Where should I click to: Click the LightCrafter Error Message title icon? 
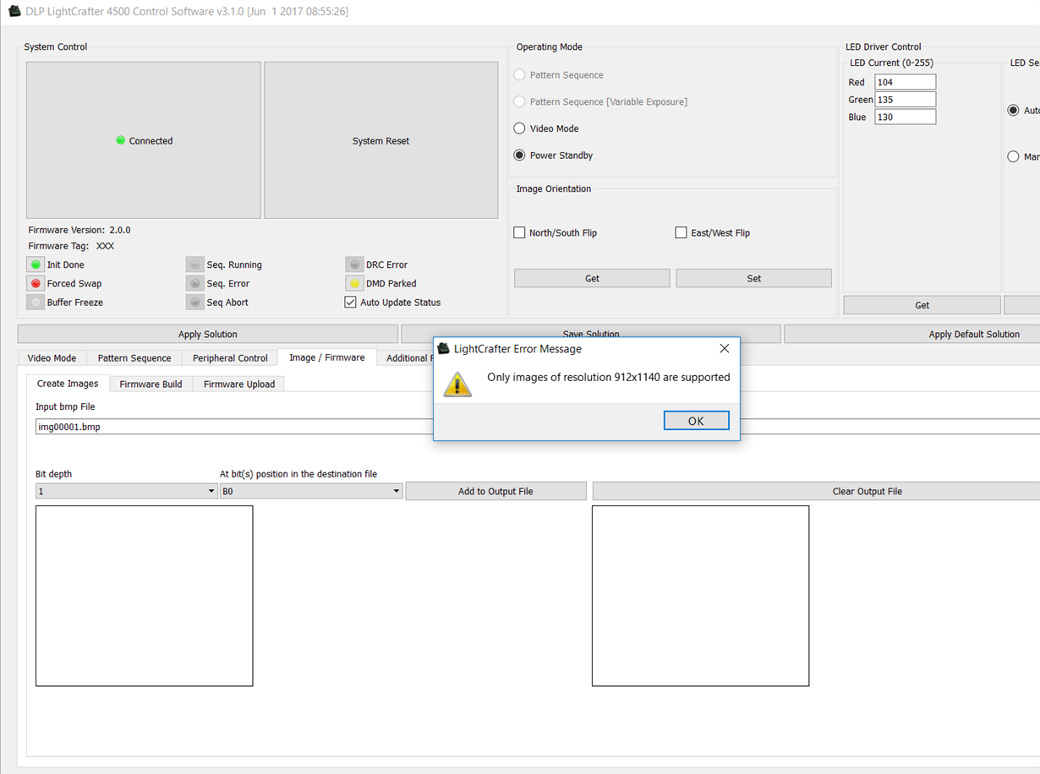coord(443,348)
